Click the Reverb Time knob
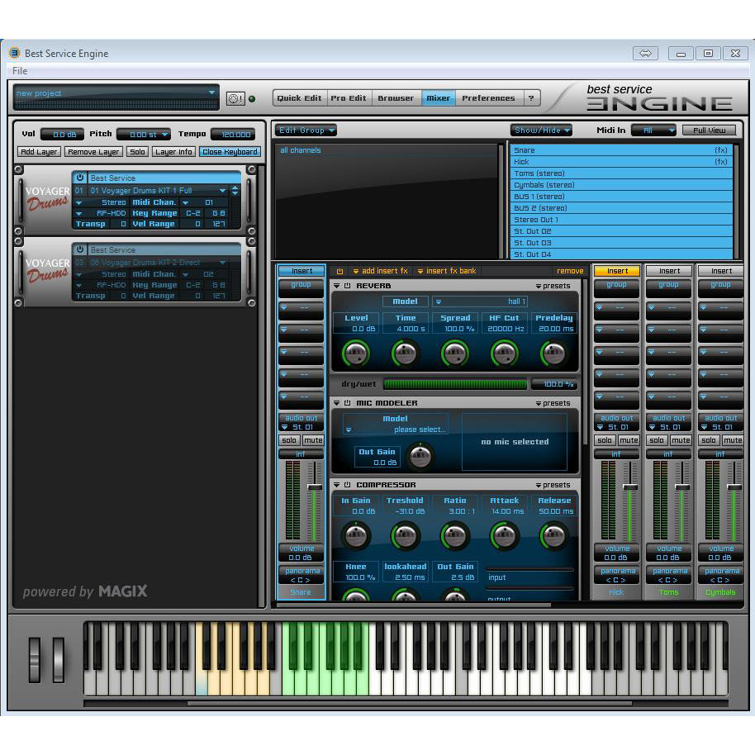Screen dimensions: 755x755 [405, 354]
